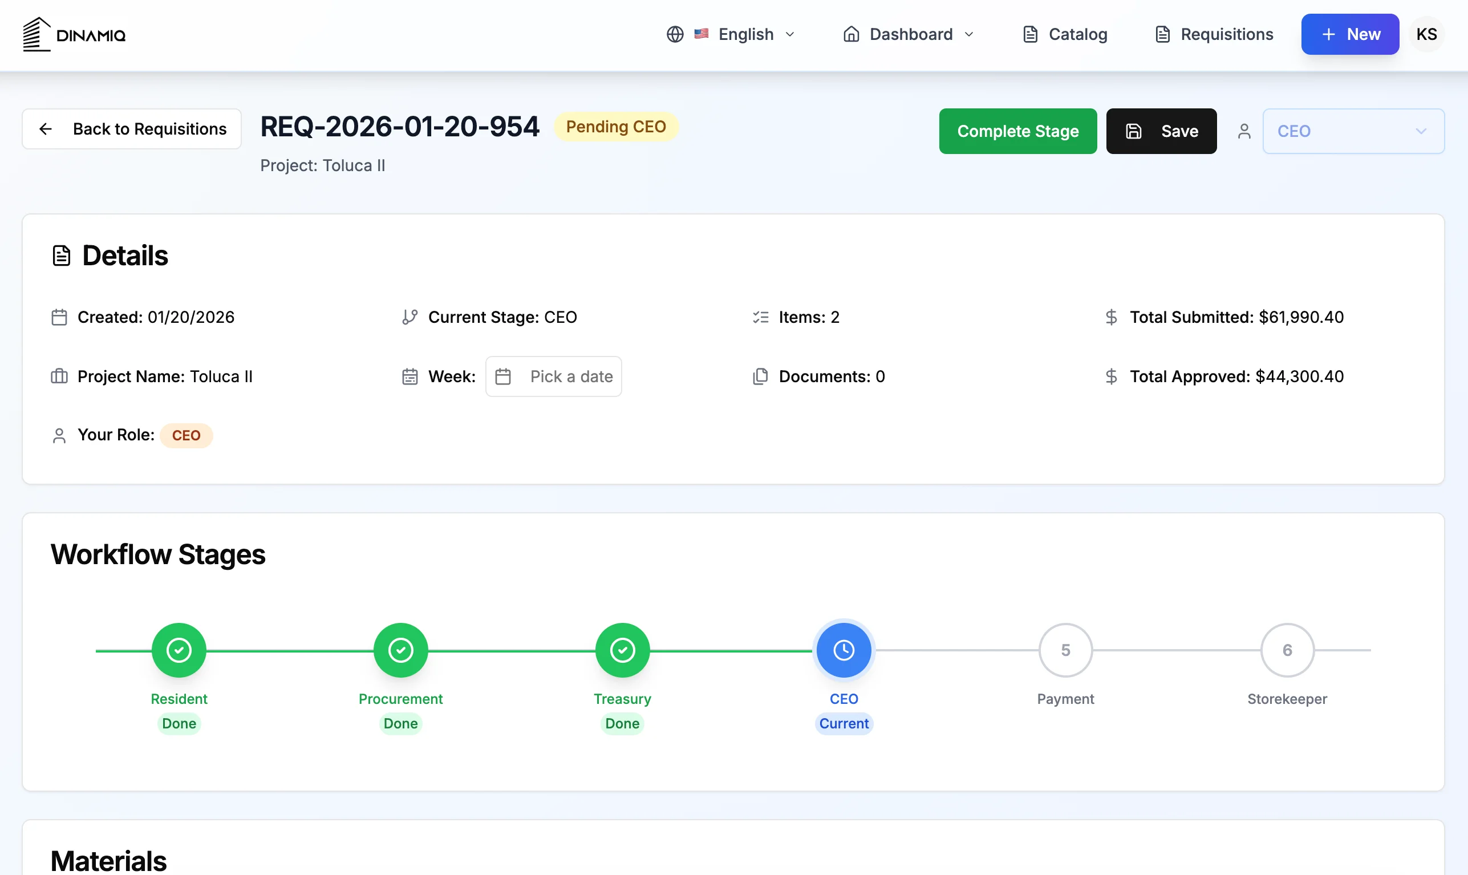Select the Payment stage marker numbered 5
The height and width of the screenshot is (875, 1468).
pos(1065,650)
